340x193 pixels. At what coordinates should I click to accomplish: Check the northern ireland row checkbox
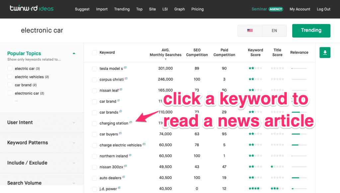pos(94,156)
